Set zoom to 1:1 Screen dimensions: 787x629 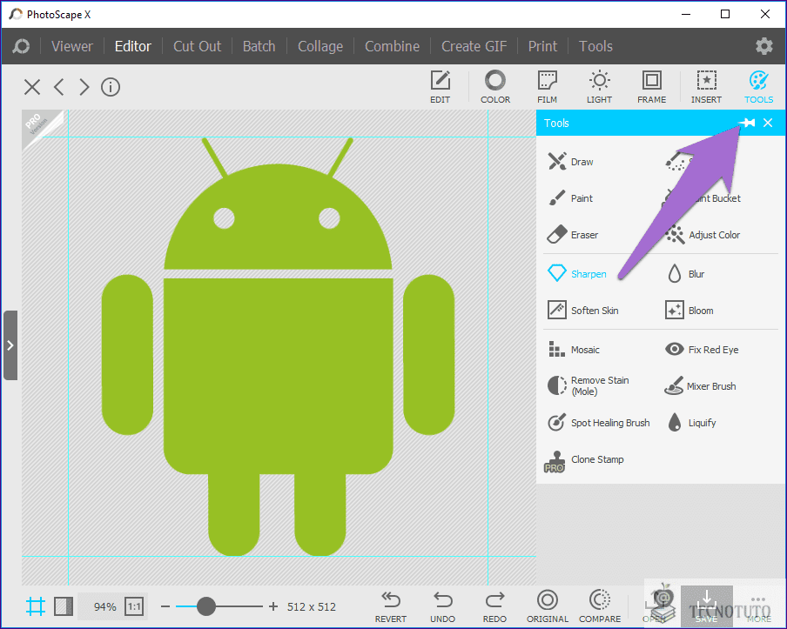click(134, 607)
